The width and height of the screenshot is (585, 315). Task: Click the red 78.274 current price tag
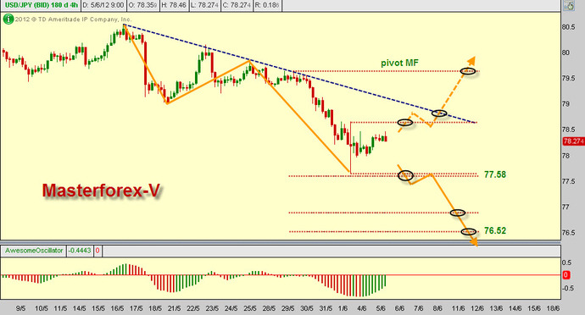click(x=573, y=141)
